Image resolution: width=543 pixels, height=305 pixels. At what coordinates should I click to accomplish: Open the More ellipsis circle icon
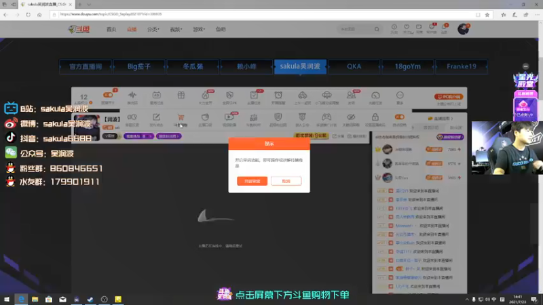tap(400, 95)
